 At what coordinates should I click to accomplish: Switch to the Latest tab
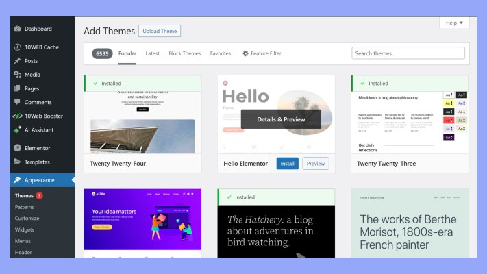pyautogui.click(x=152, y=53)
